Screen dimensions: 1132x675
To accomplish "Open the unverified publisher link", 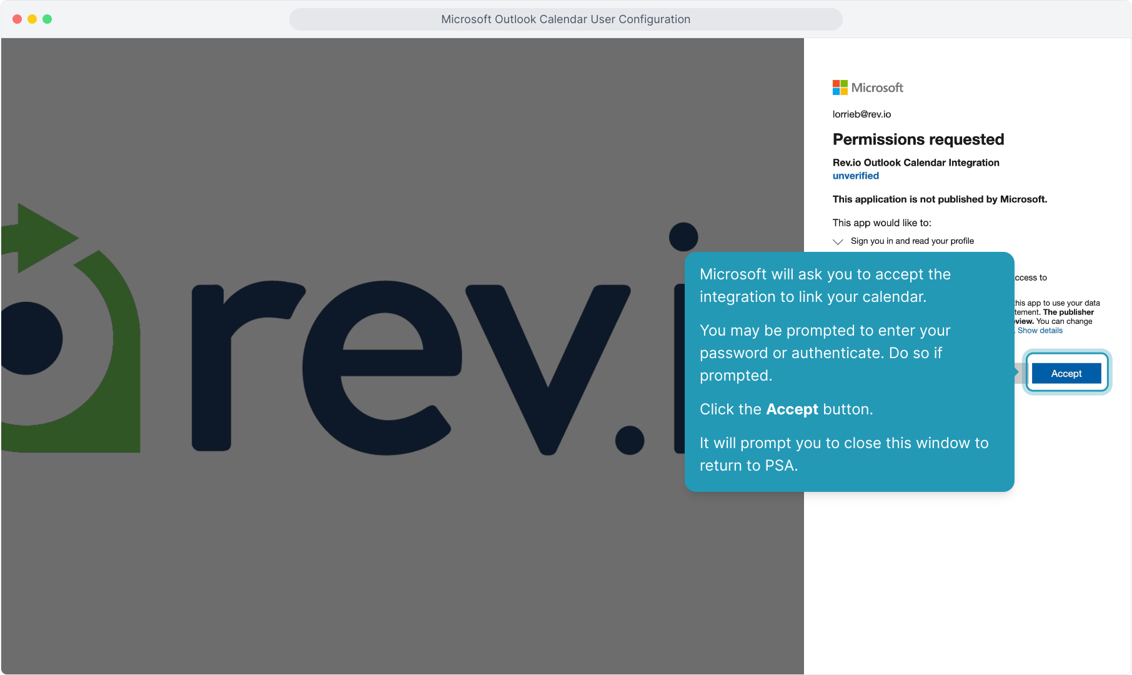I will tap(855, 176).
